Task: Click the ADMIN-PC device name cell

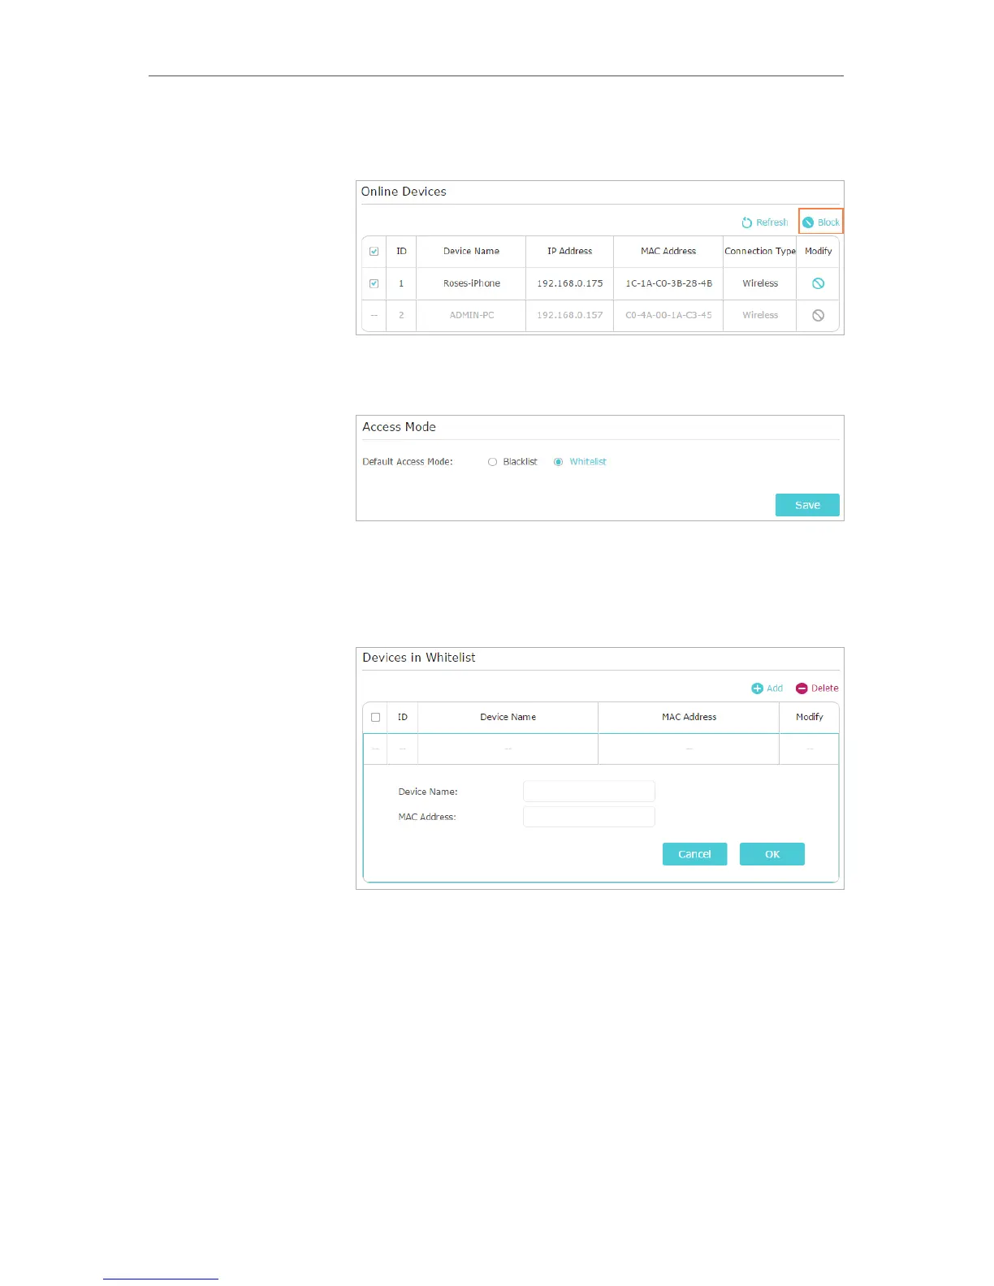Action: [x=472, y=315]
